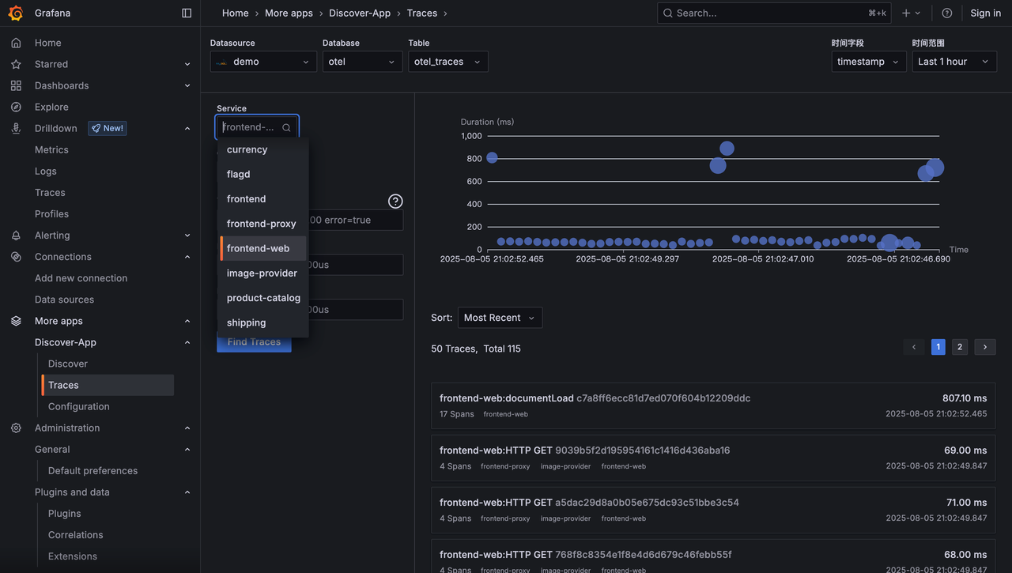1012x573 pixels.
Task: Collapse the Starred section chevron
Action: 187,64
